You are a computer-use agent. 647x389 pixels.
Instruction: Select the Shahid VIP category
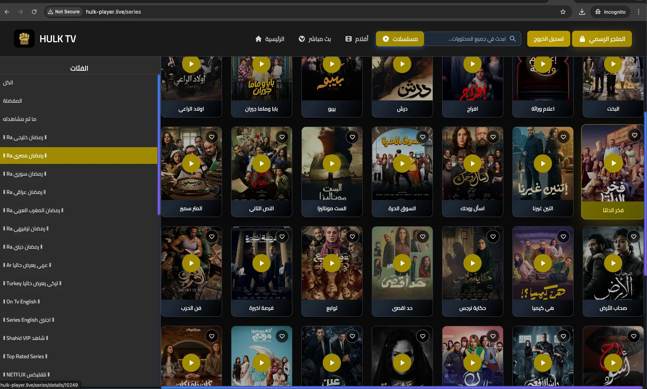pyautogui.click(x=79, y=338)
